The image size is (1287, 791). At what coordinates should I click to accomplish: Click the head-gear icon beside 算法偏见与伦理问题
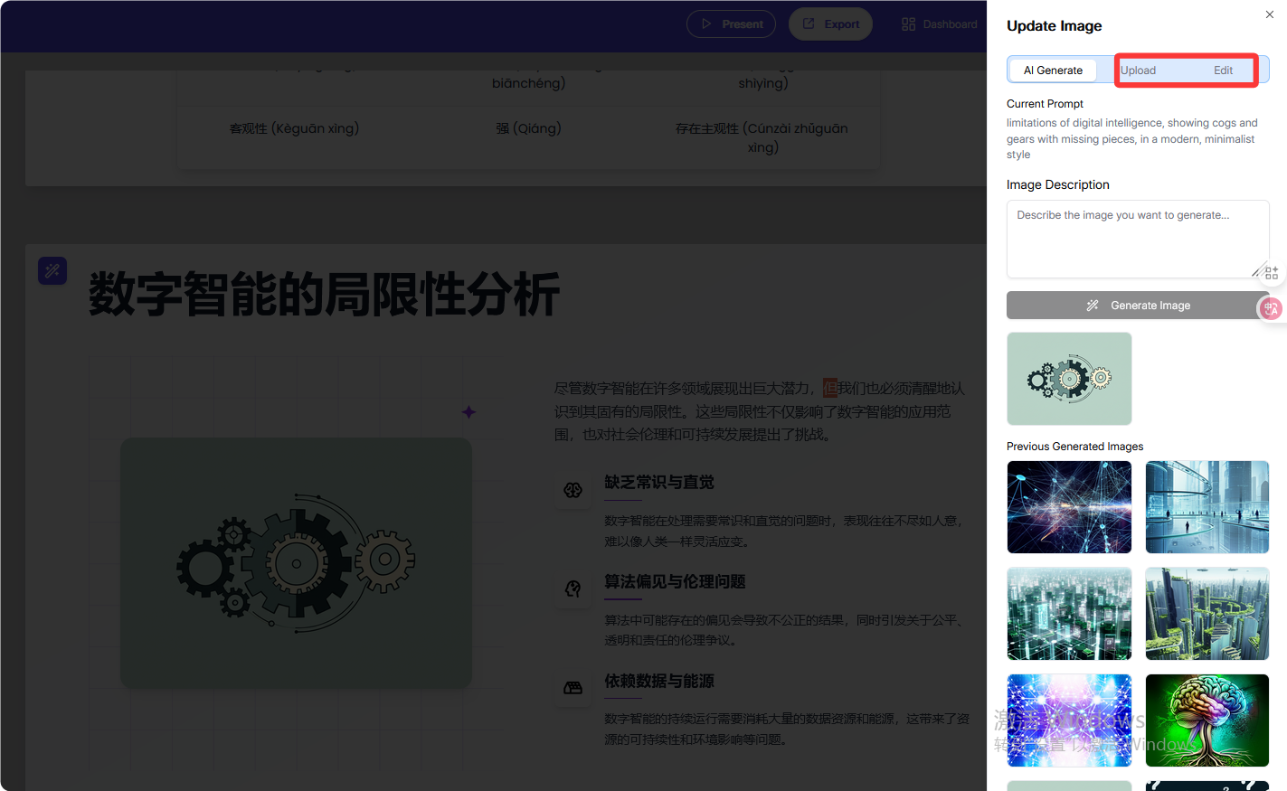[573, 589]
